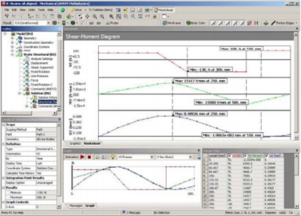Viewport: 301px width, 216px height.
Task: Select the Box Zoom tool
Action: (x=102, y=17)
